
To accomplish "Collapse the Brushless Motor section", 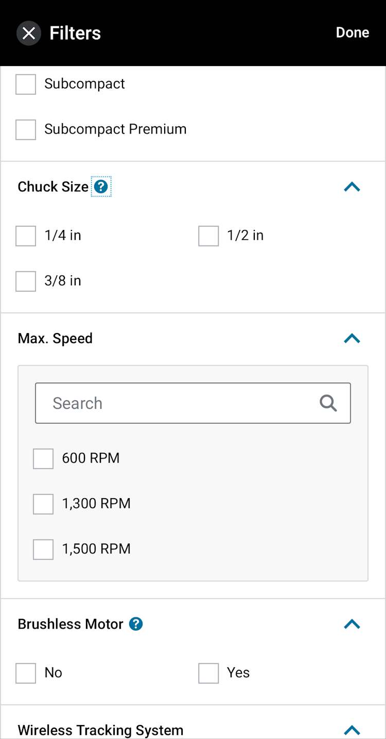I will (x=352, y=625).
